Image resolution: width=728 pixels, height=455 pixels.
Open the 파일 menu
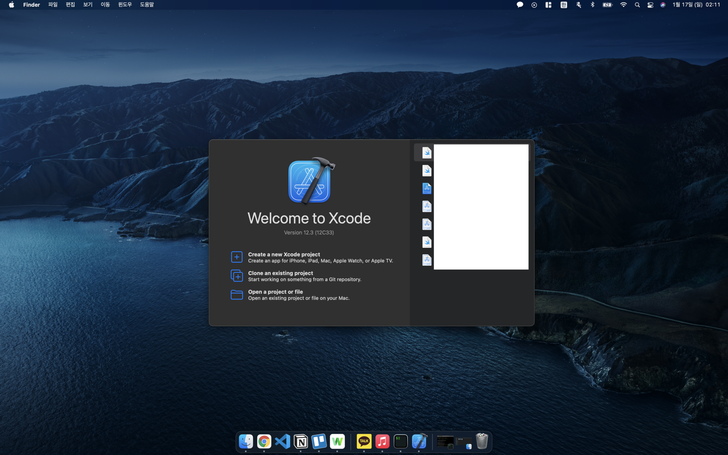53,5
